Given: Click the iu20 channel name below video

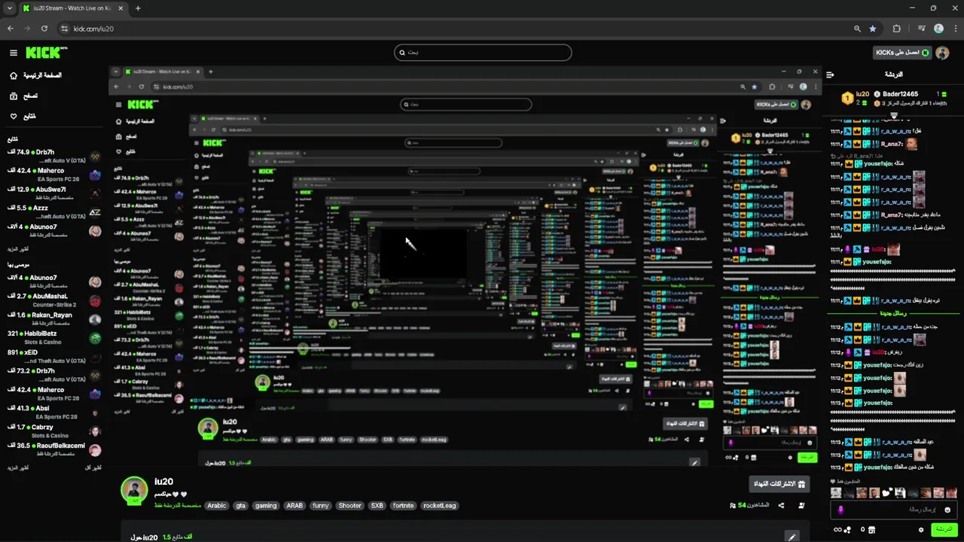Looking at the screenshot, I should pyautogui.click(x=163, y=482).
